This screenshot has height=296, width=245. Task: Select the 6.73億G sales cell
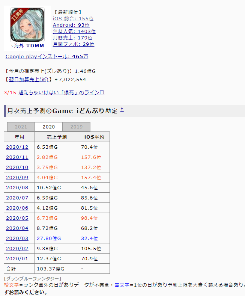(57, 218)
